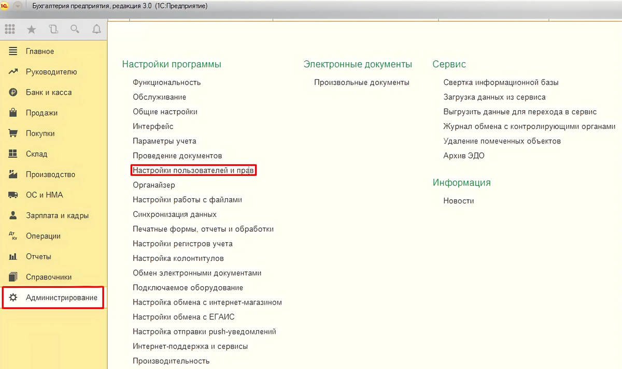The width and height of the screenshot is (622, 369).
Task: Open Настройки регистров учета link
Action: [182, 243]
